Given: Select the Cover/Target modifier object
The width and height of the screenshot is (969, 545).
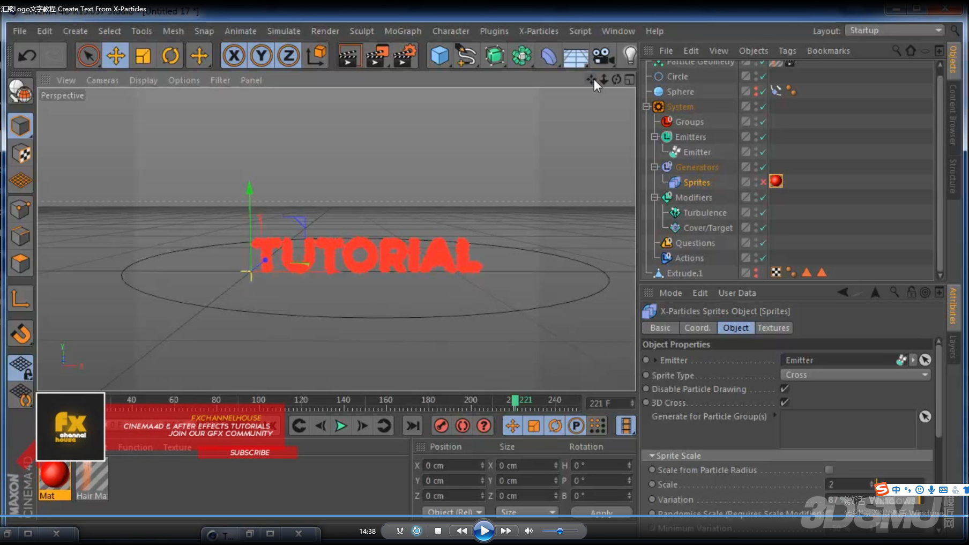Looking at the screenshot, I should coord(707,228).
